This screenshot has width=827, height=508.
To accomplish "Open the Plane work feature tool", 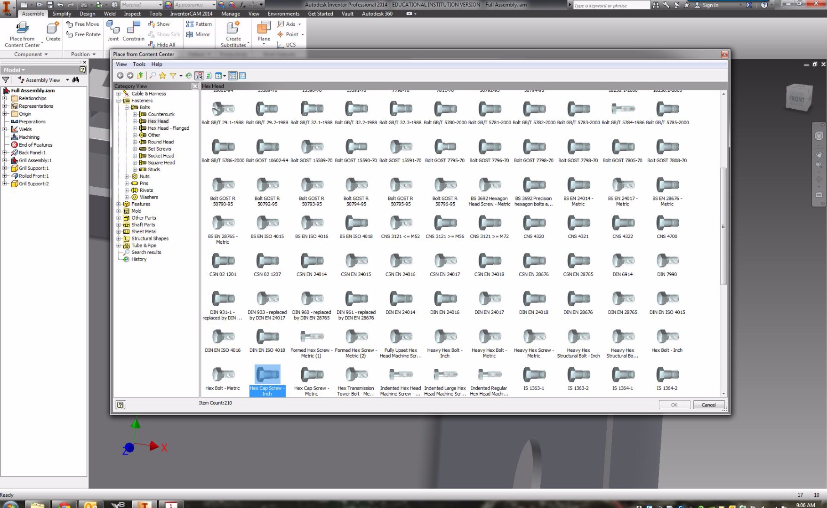I will tap(264, 32).
